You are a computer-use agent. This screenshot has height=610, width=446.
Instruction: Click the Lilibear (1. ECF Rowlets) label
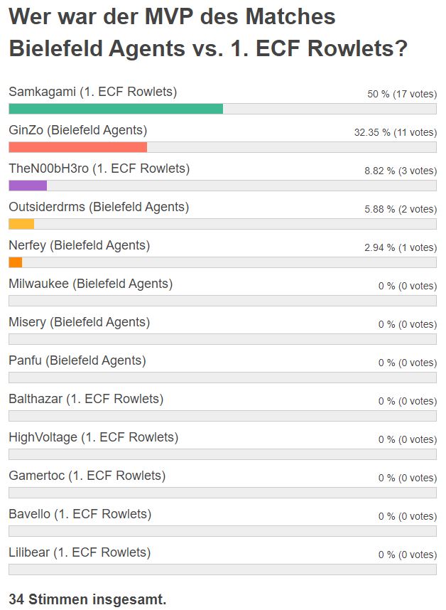coord(80,552)
